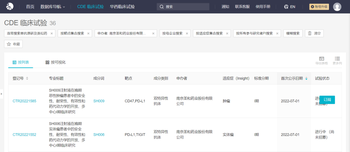Open the 更多列 more columns icon
This screenshot has height=152, width=350.
click(337, 61)
